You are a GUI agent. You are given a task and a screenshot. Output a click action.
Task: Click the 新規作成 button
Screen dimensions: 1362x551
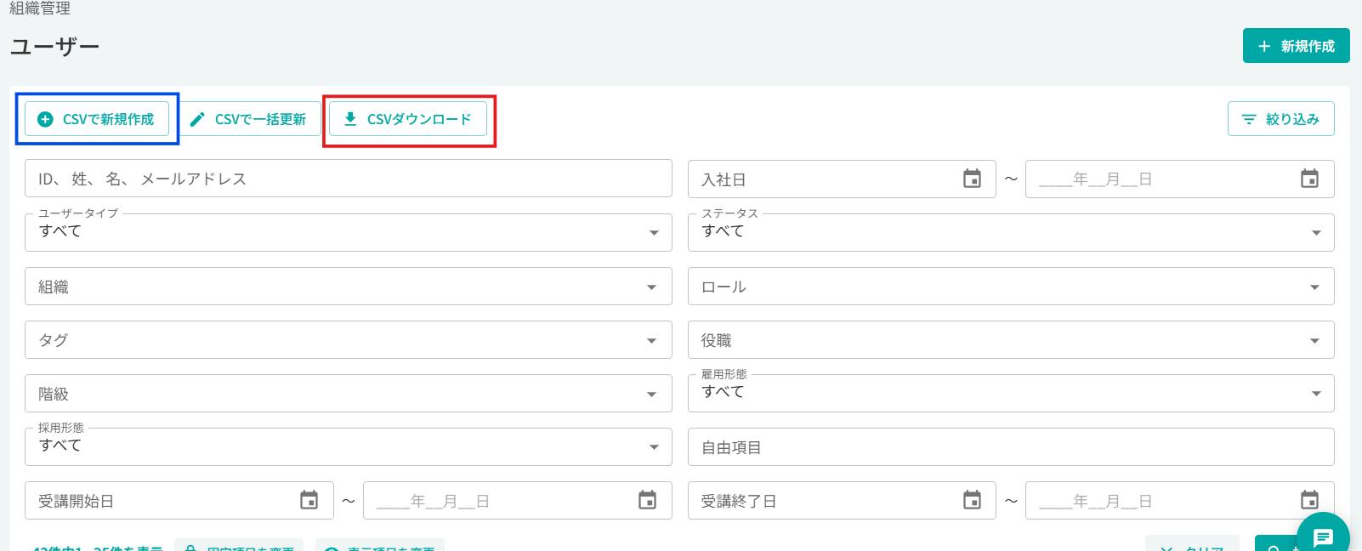pyautogui.click(x=1296, y=45)
